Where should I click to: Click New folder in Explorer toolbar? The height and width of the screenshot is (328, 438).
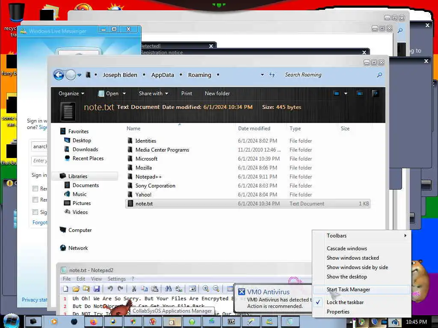(x=217, y=94)
